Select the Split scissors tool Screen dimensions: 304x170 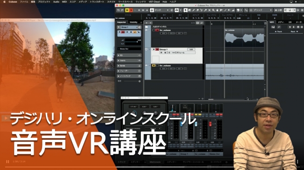click(202, 10)
